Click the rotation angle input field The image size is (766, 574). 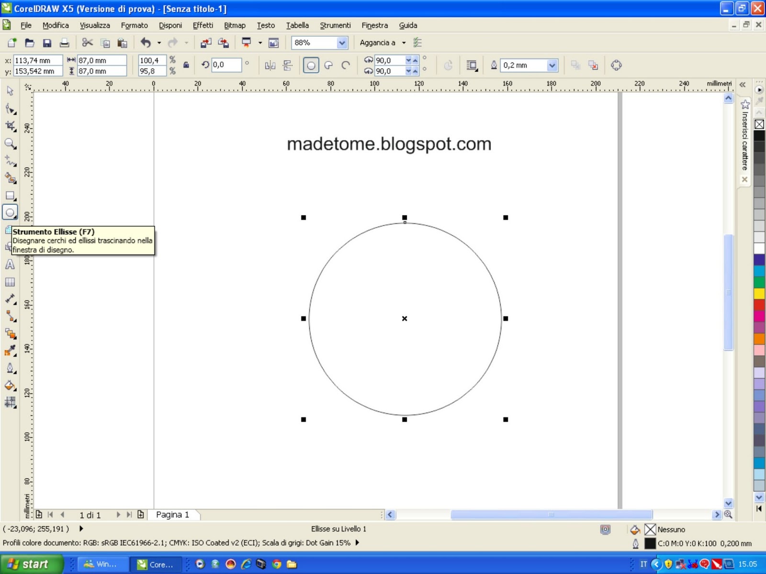(x=226, y=65)
